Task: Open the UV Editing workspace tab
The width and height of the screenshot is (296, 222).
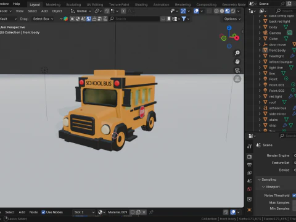Action: click(95, 4)
